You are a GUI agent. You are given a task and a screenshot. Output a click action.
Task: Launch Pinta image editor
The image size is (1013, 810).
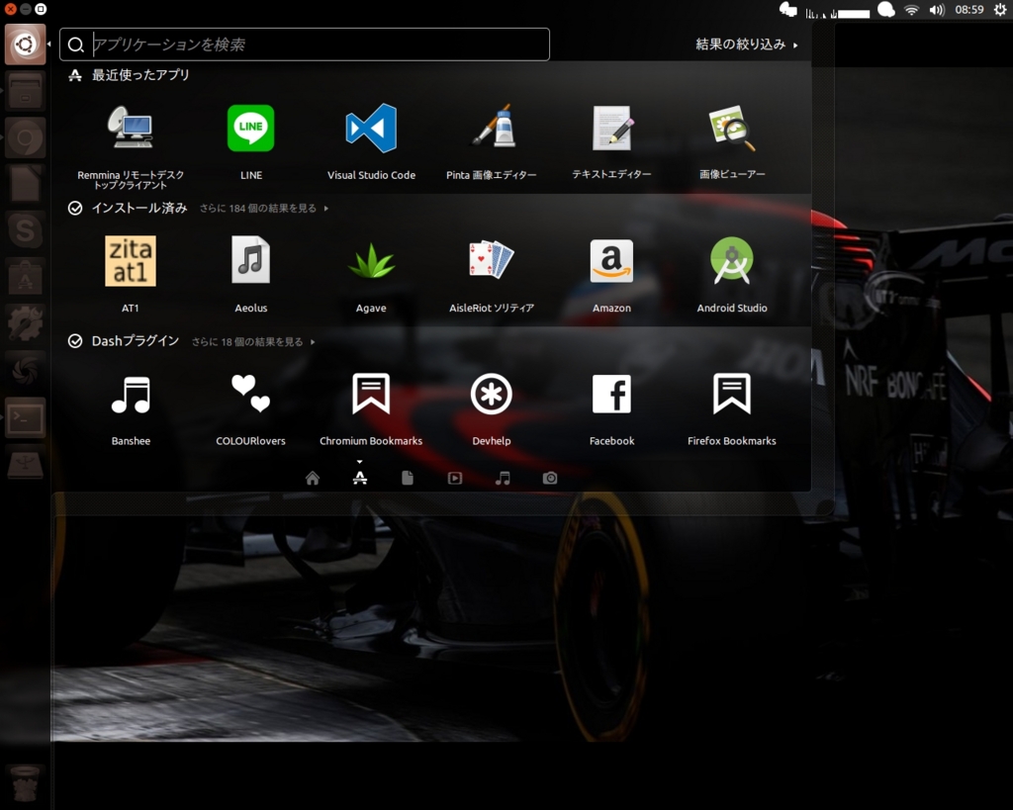(491, 142)
